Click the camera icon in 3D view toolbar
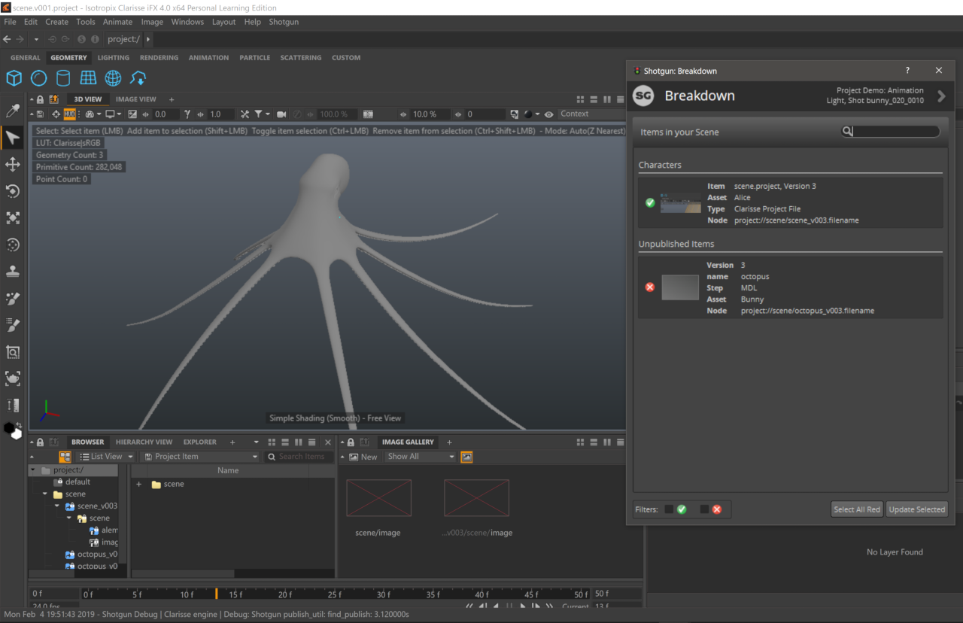The image size is (963, 623). pos(281,114)
